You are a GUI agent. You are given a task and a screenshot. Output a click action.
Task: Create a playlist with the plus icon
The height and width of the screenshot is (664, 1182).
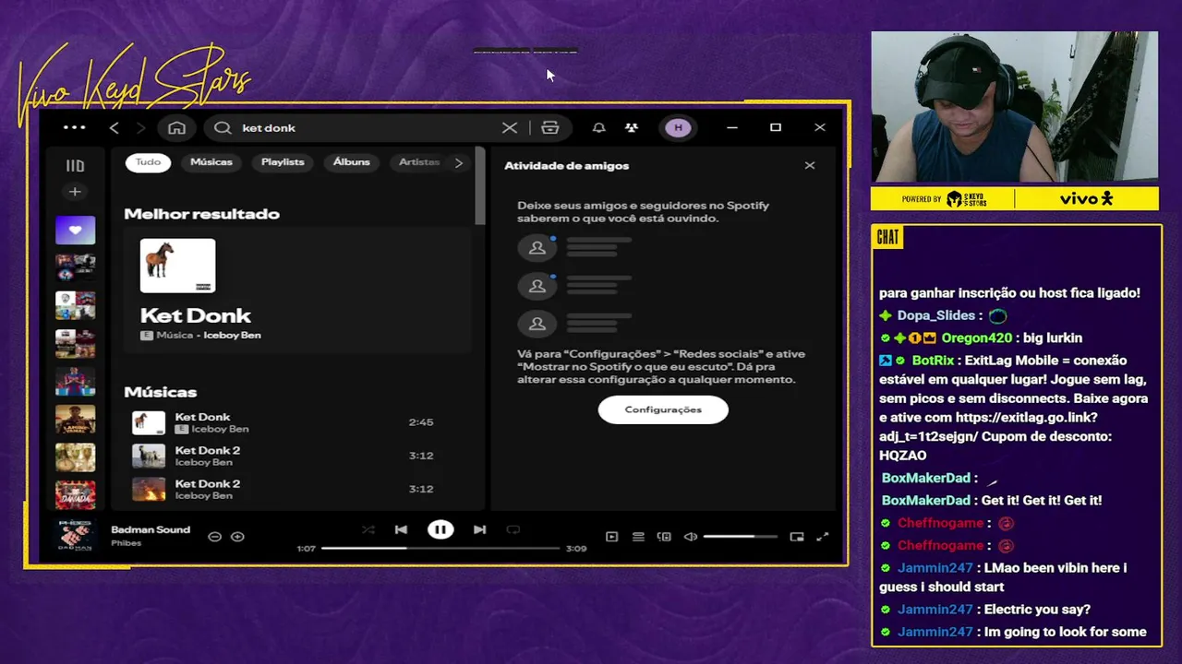tap(75, 192)
